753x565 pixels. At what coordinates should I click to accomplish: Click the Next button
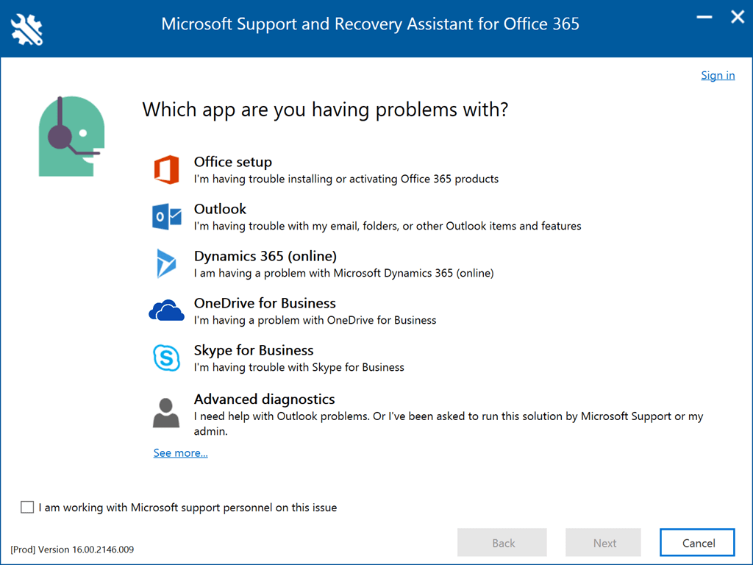(603, 542)
